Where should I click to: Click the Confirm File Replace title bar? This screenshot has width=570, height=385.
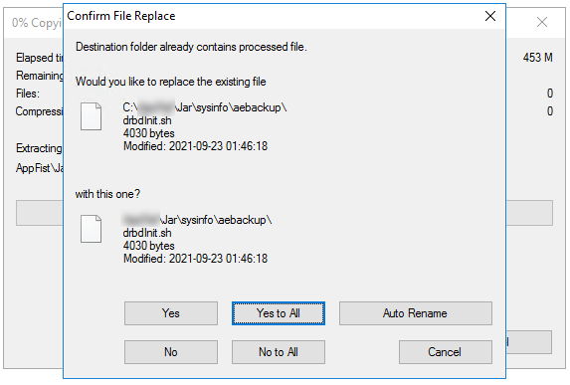tap(273, 16)
